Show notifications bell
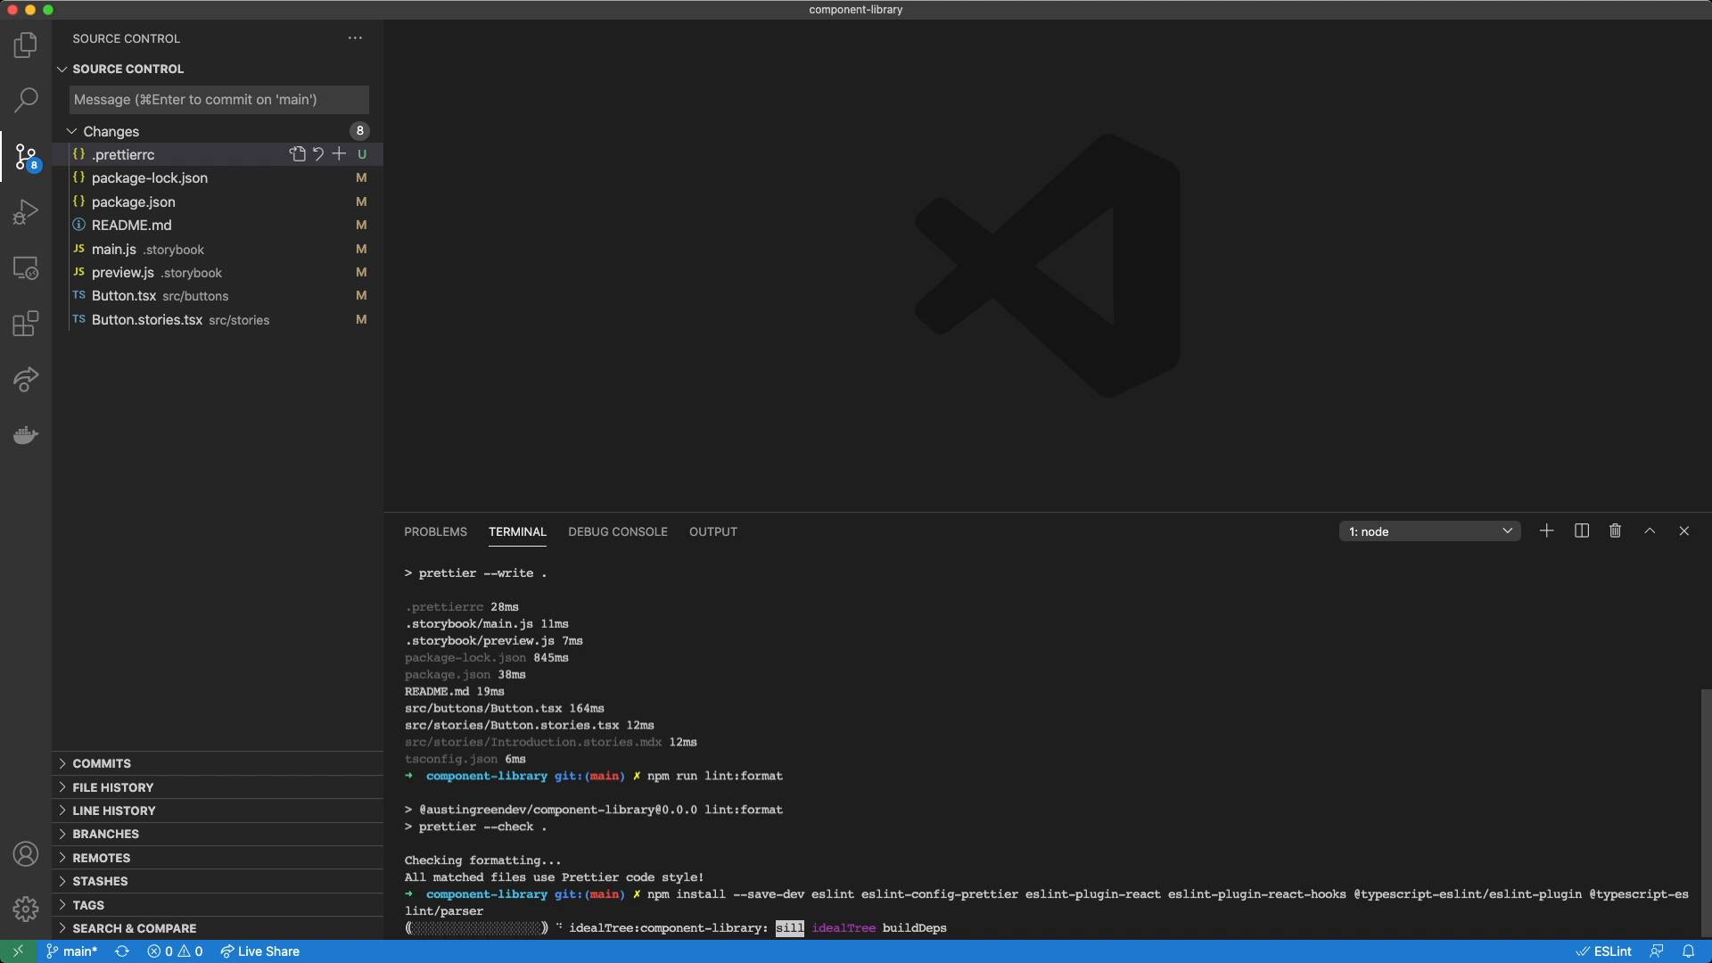 [x=1688, y=951]
